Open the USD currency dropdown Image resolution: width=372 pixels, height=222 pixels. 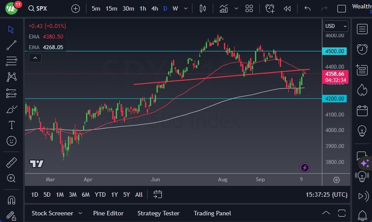tap(335, 26)
